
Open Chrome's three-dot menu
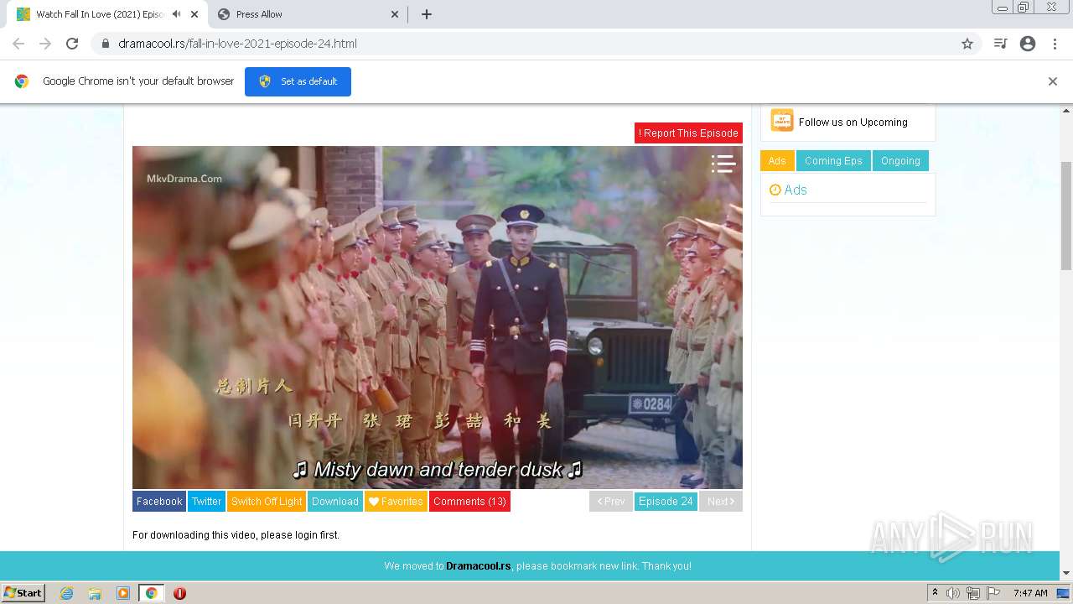pos(1055,44)
